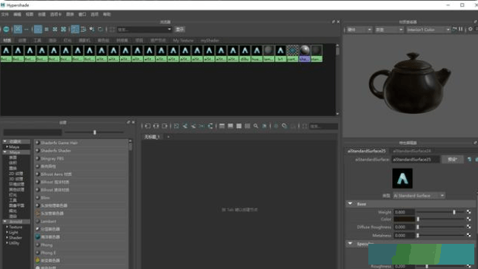Click the preset button beside aiStandardSurface25 name
Screen dimensions: 478x269
point(452,160)
